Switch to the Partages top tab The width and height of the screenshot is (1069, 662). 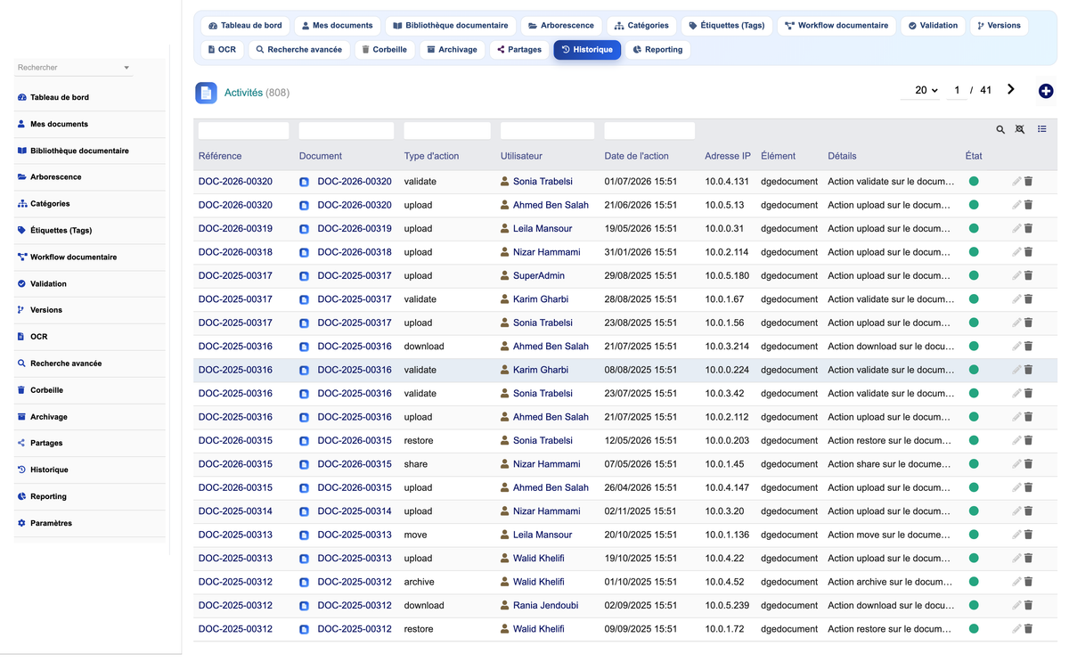[519, 50]
